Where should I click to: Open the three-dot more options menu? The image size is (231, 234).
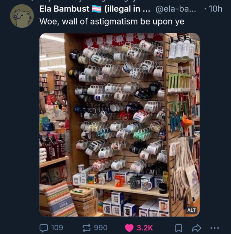(x=215, y=228)
